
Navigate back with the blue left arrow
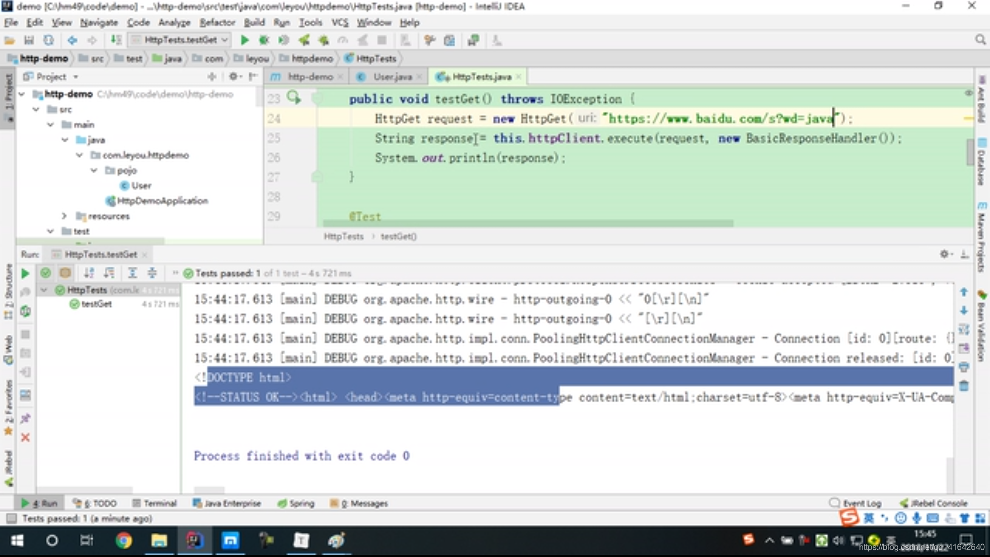click(72, 40)
